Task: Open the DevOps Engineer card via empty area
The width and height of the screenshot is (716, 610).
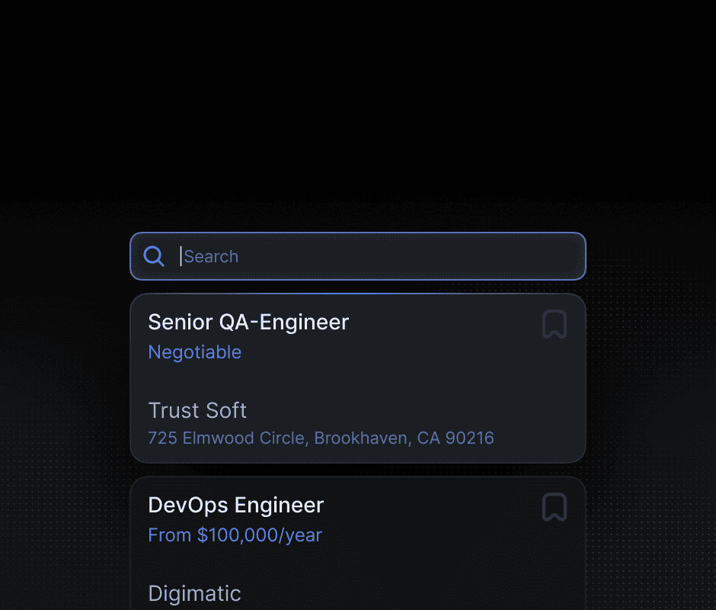Action: tap(411, 563)
